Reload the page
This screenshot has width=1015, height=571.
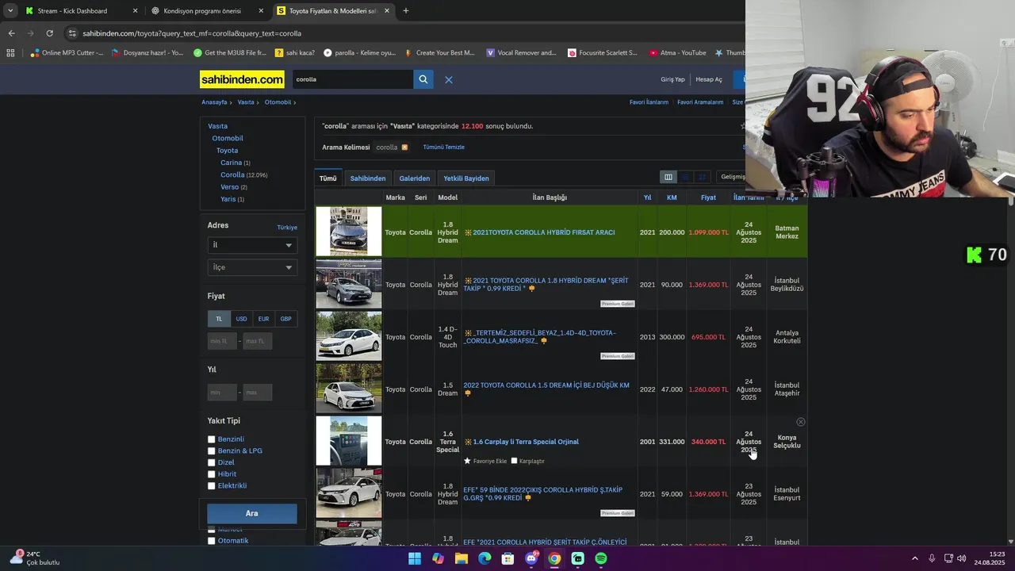(49, 33)
